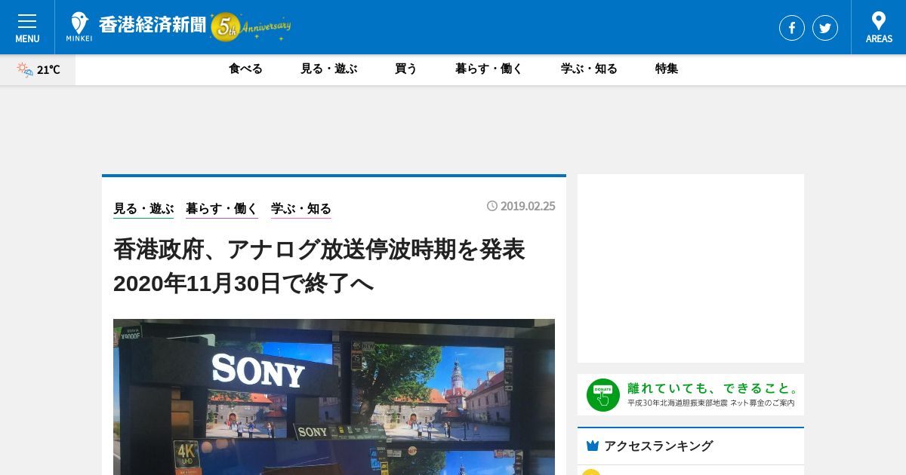This screenshot has height=475, width=906.
Task: Click the アクセスランキング heading
Action: [x=658, y=446]
